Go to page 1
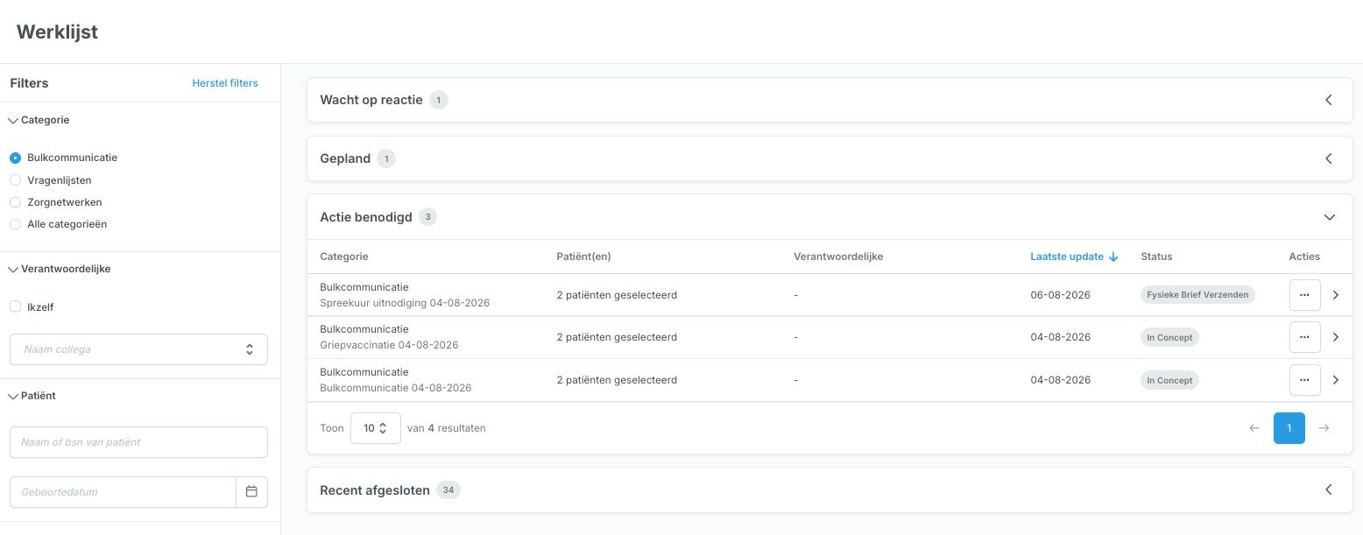 pos(1289,428)
